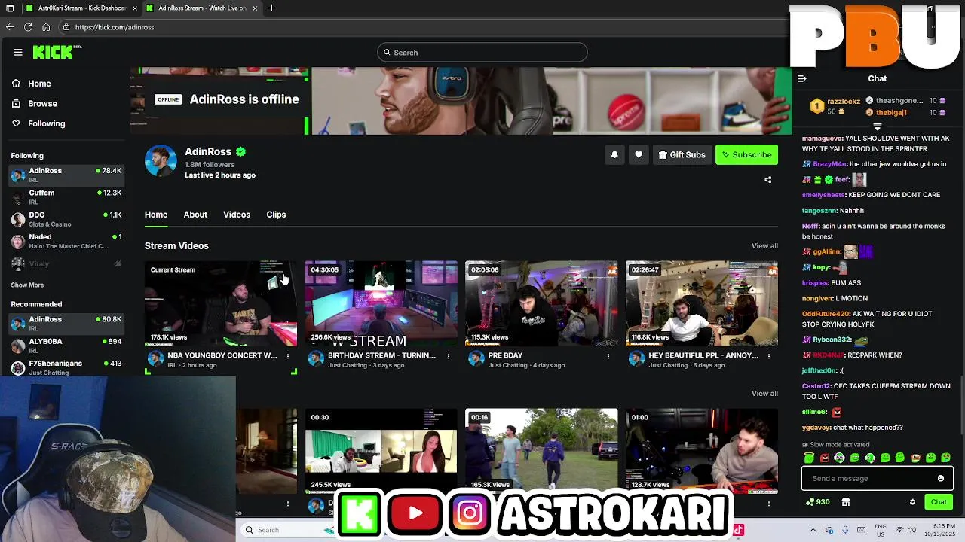Switch to the About channel tab

point(195,215)
